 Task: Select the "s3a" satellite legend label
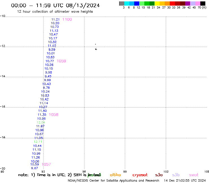pos(159,175)
